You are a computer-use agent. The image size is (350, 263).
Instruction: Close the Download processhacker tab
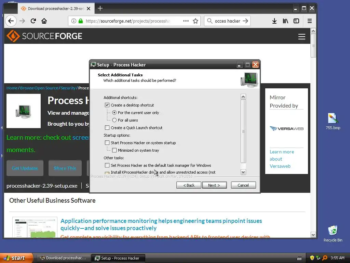pyautogui.click(x=89, y=9)
